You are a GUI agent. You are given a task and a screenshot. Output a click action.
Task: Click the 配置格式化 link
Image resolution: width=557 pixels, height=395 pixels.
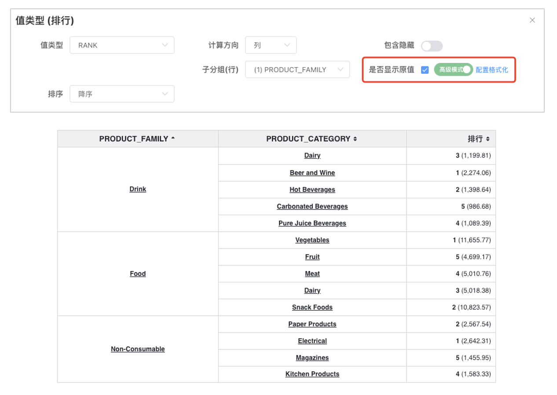(x=492, y=70)
